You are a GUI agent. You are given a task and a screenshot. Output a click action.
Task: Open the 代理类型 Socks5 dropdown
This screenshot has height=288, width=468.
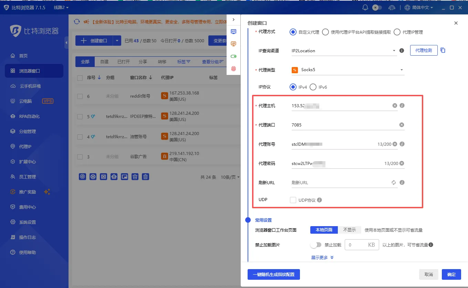347,70
